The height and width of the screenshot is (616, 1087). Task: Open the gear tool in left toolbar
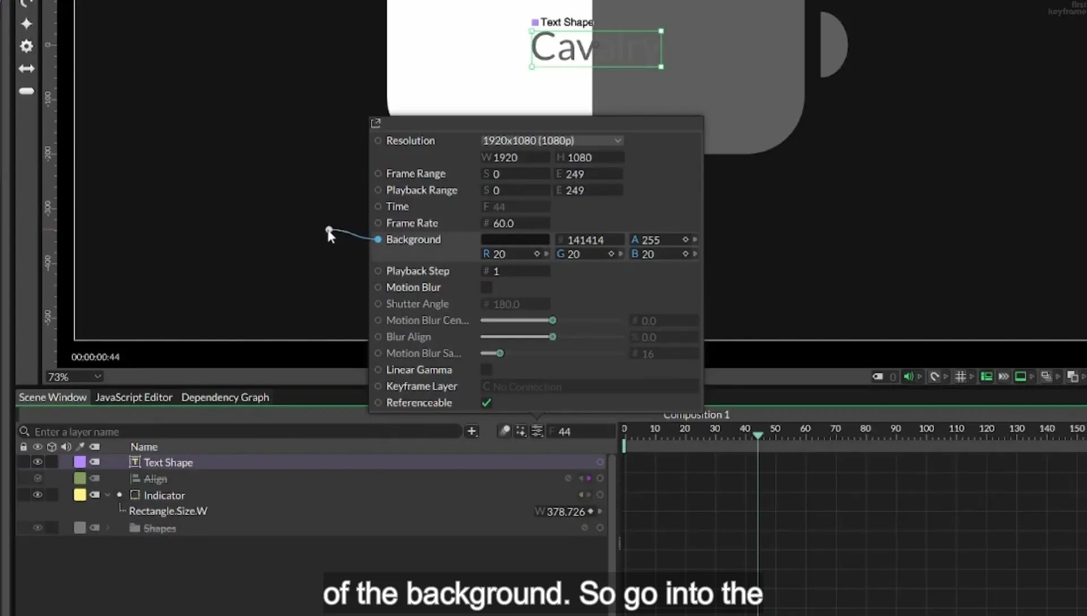[26, 46]
